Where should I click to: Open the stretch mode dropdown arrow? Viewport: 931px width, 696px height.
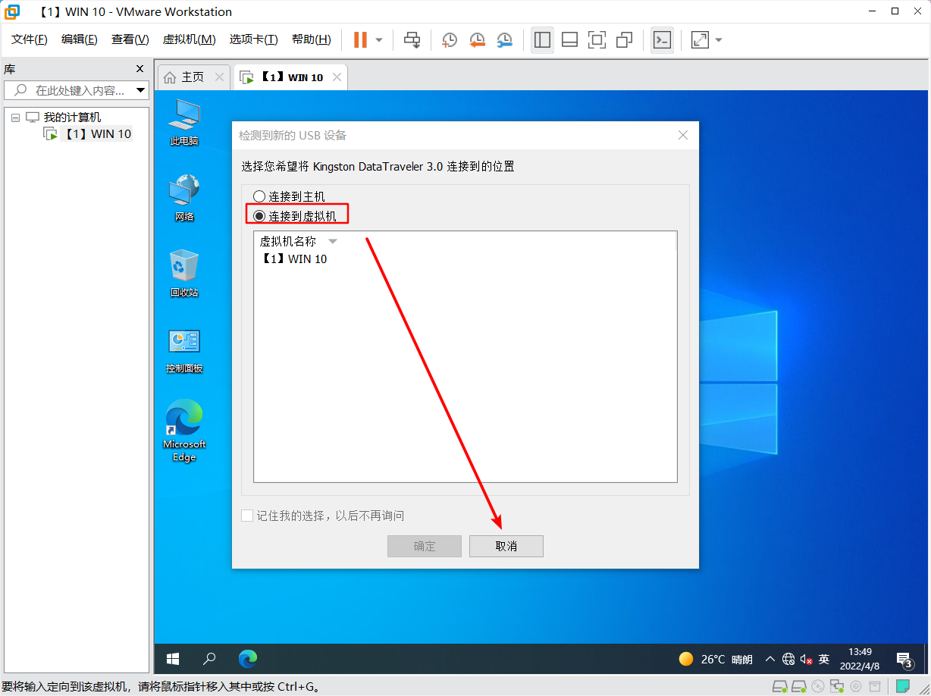[x=718, y=39]
